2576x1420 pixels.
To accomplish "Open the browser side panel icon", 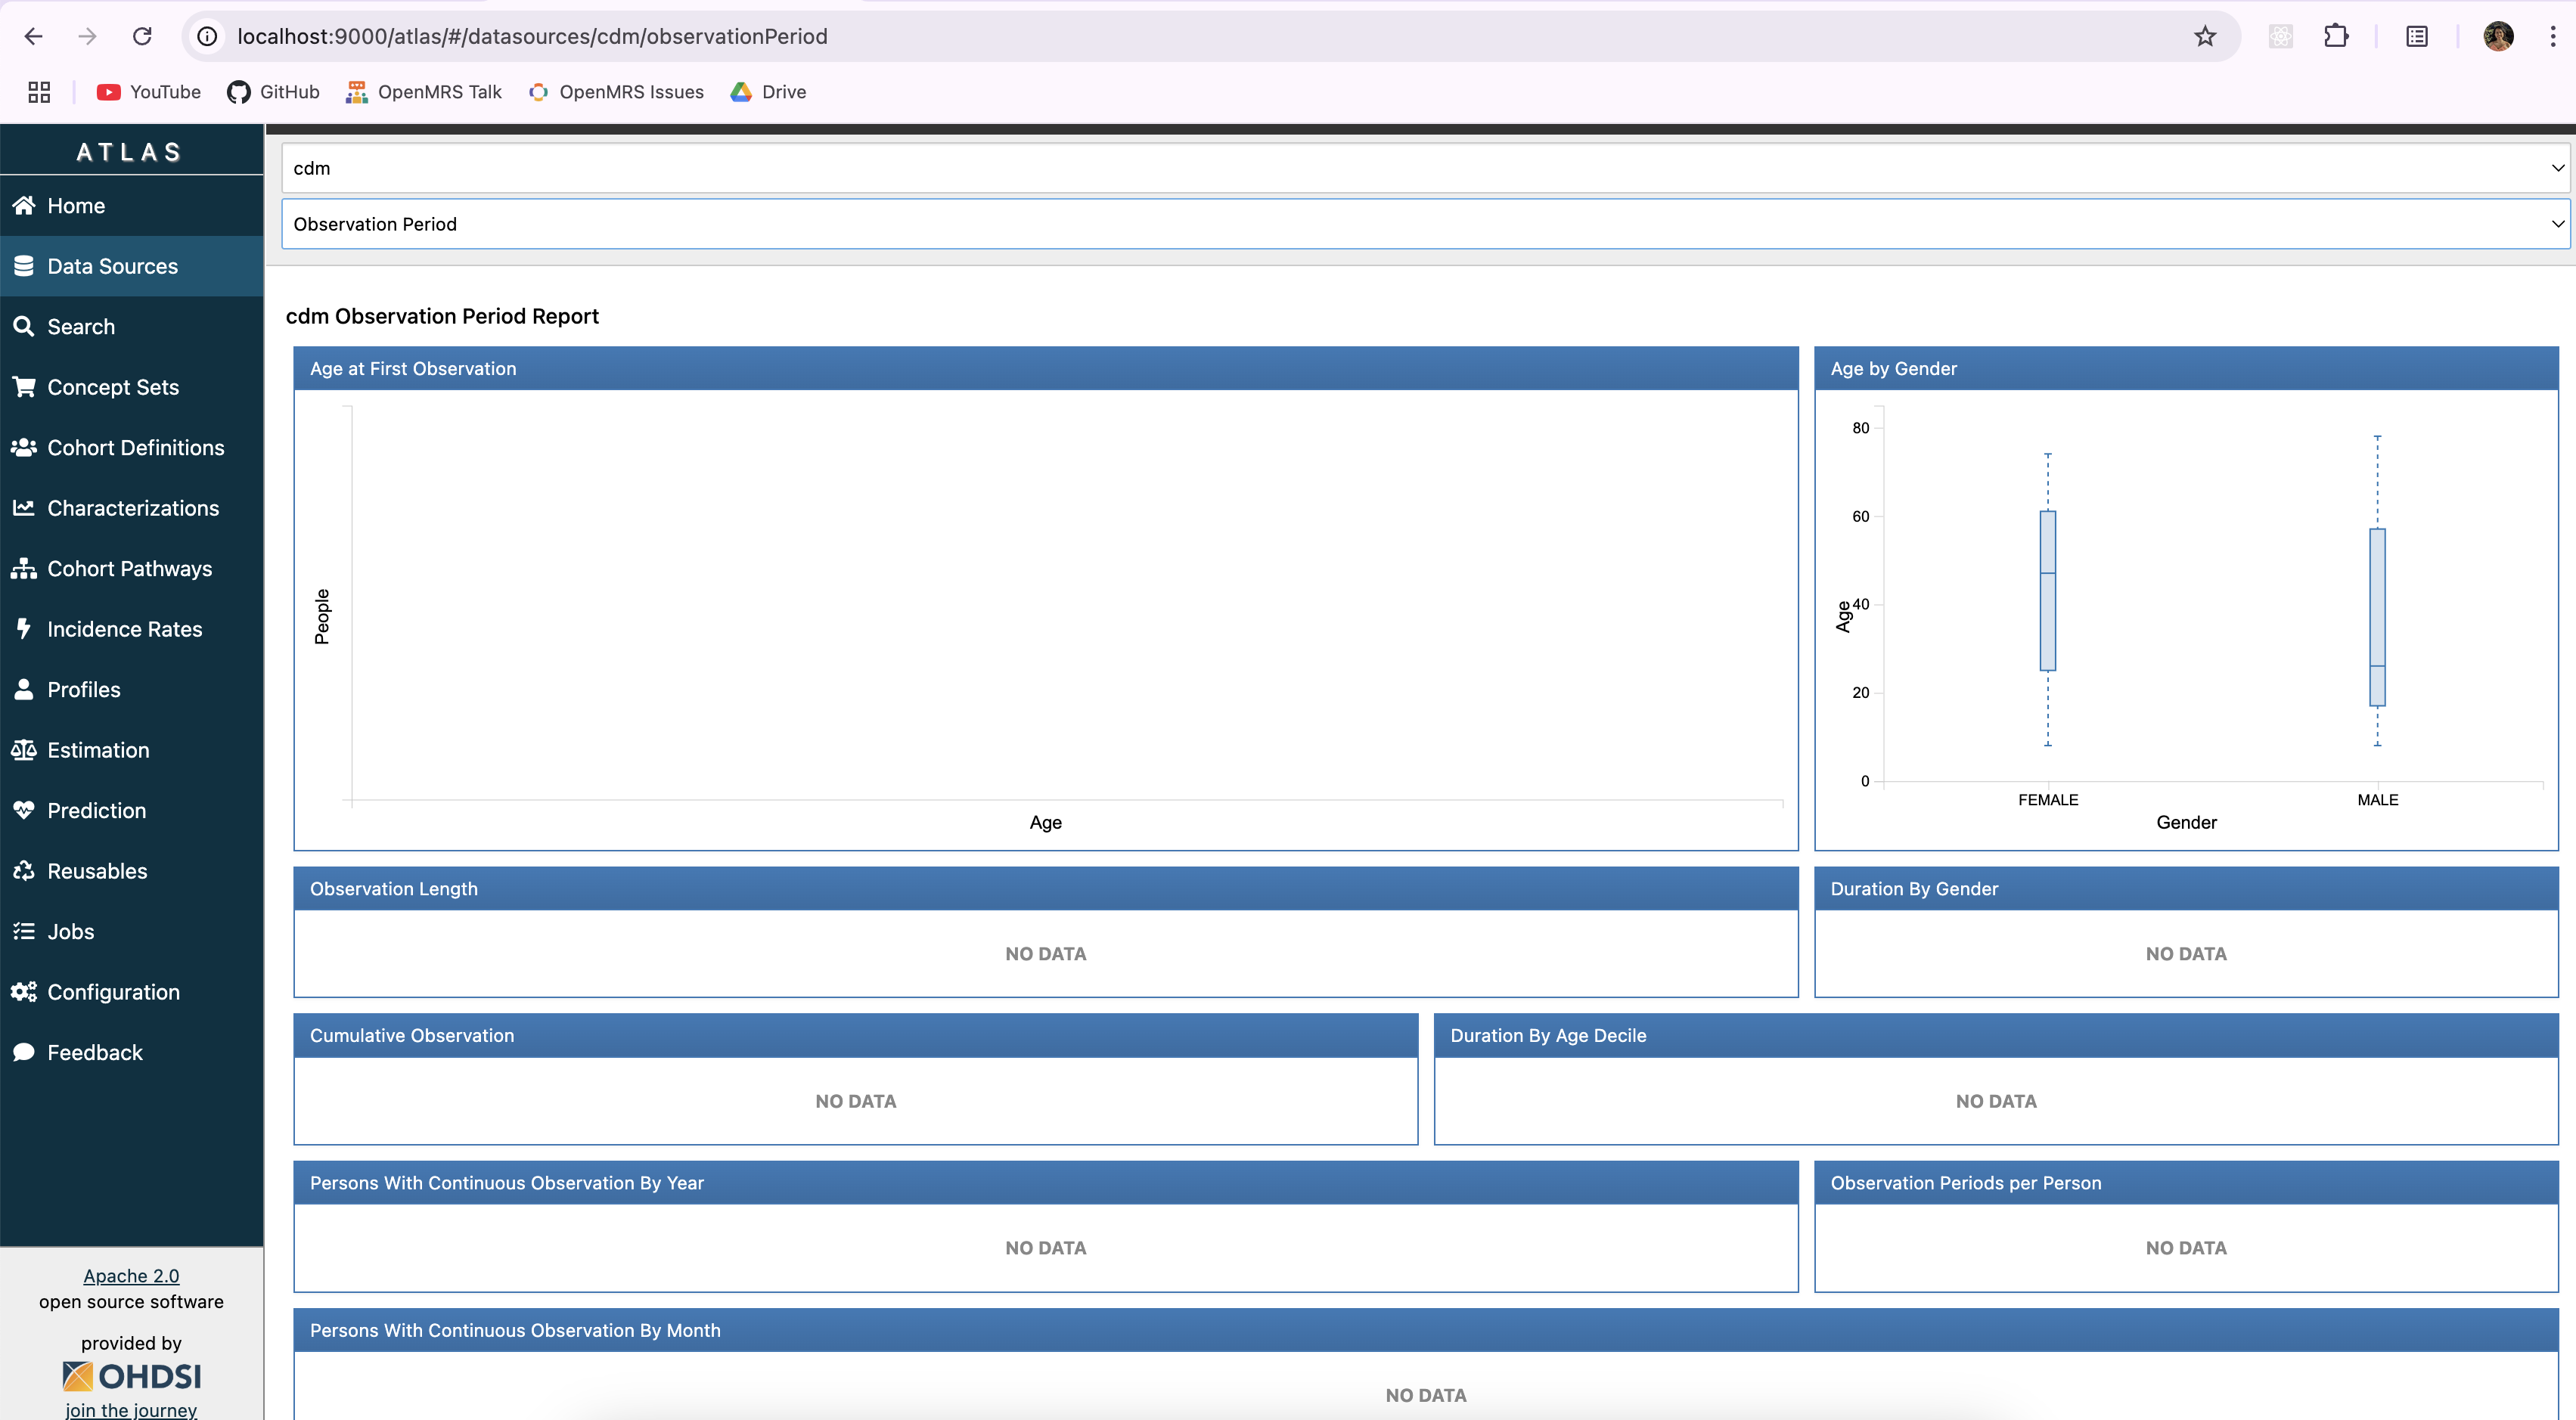I will (2417, 36).
